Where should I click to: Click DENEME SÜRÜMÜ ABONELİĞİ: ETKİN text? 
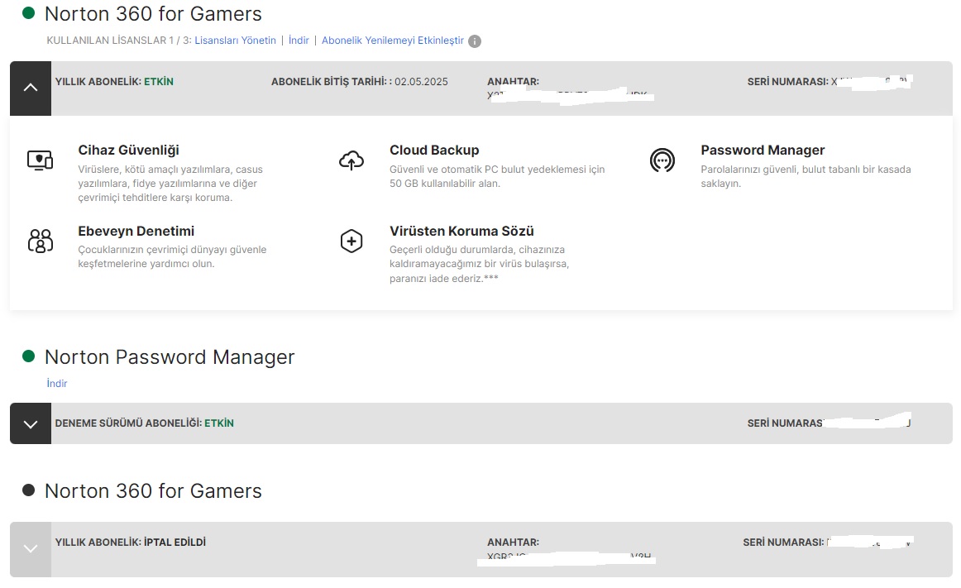[145, 423]
